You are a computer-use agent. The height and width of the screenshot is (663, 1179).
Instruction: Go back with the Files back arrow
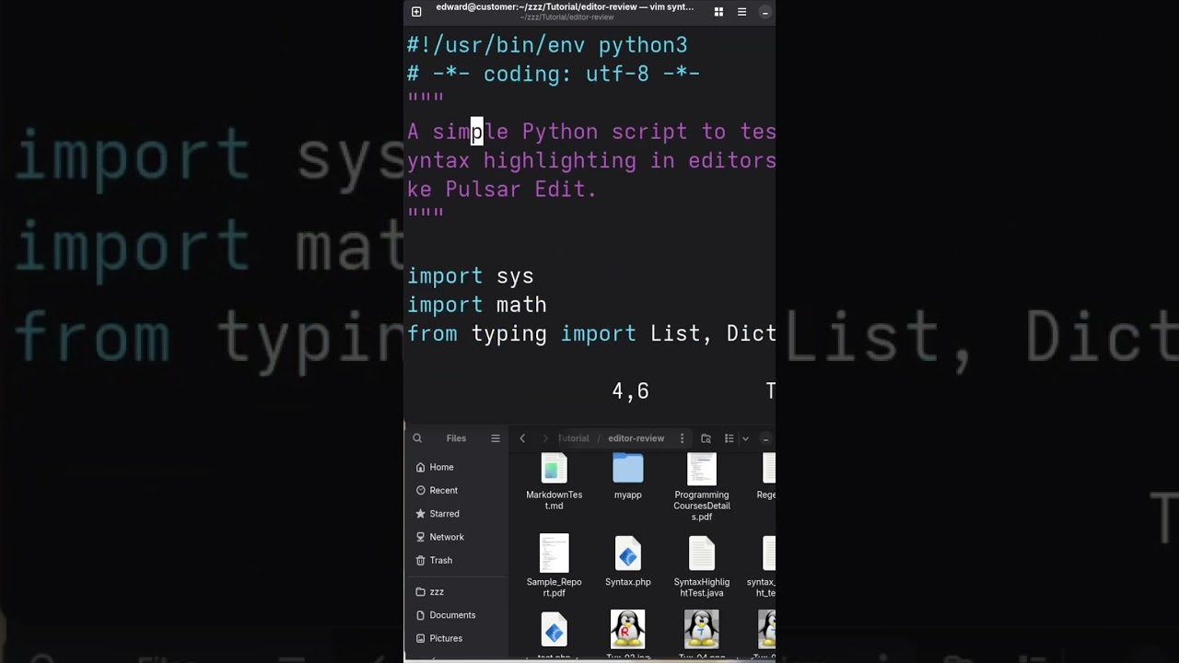[x=522, y=438]
